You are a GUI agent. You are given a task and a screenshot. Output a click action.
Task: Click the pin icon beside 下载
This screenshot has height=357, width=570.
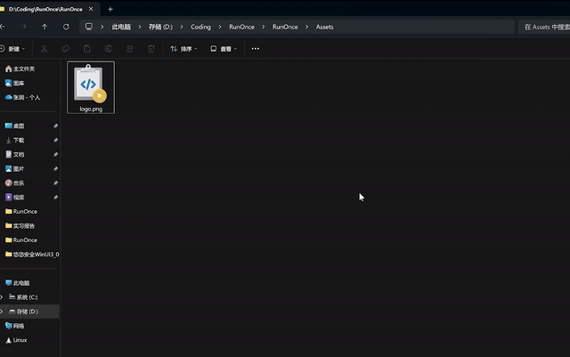coord(55,140)
